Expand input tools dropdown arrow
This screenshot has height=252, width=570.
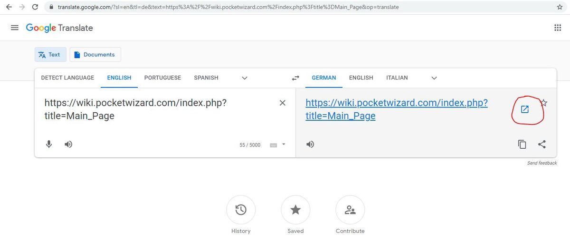coord(284,144)
